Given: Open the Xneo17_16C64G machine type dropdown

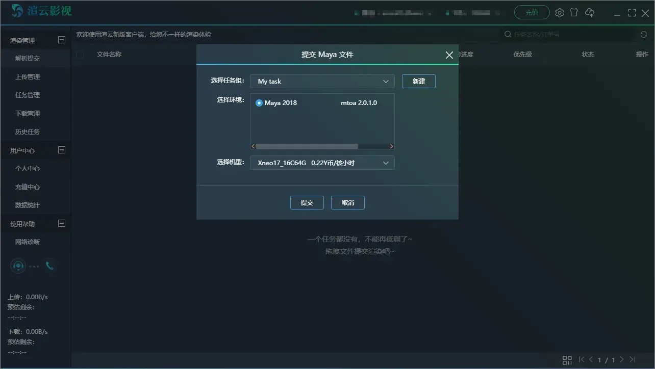Looking at the screenshot, I should tap(322, 163).
